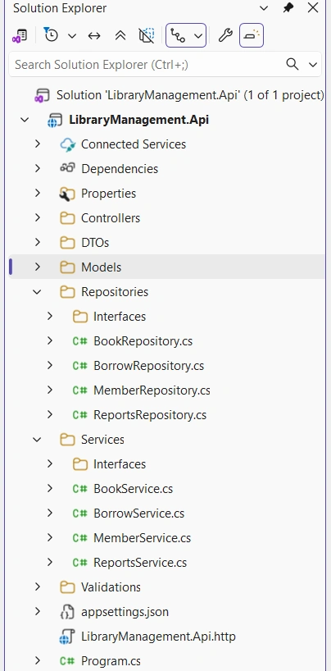The width and height of the screenshot is (331, 671).
Task: Select MemberService.cs file
Action: click(142, 538)
